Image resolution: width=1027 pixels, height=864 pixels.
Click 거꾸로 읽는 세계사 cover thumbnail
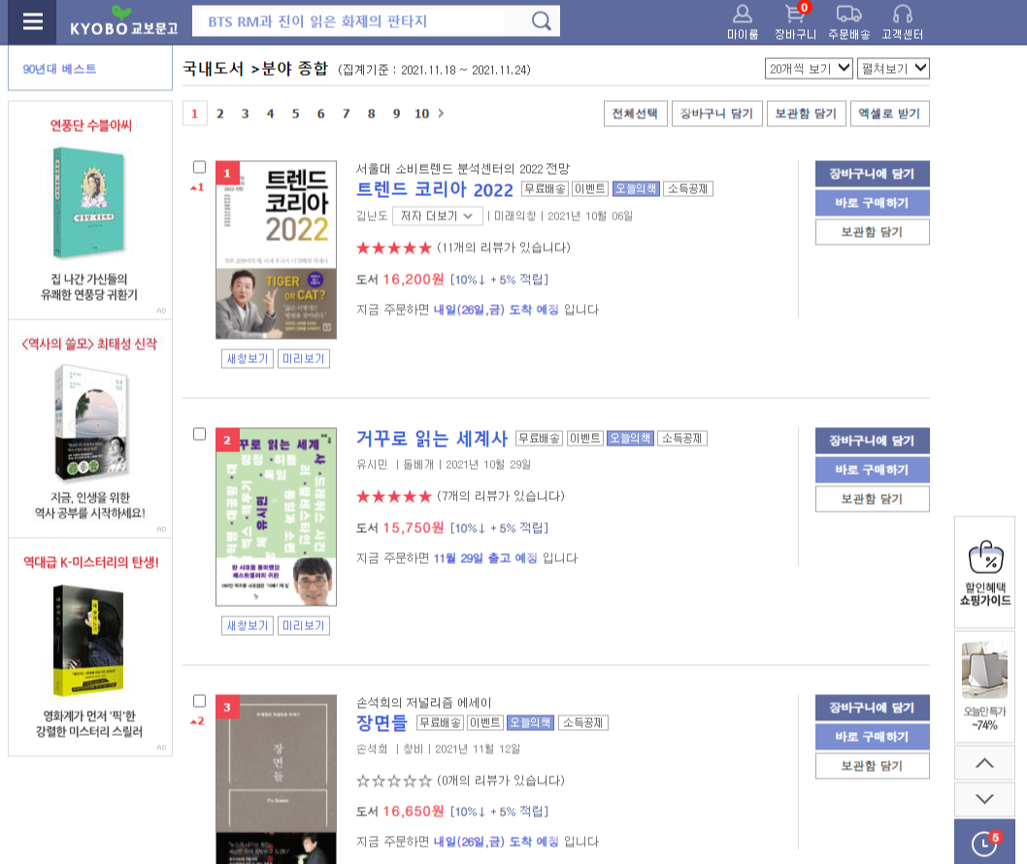point(276,516)
